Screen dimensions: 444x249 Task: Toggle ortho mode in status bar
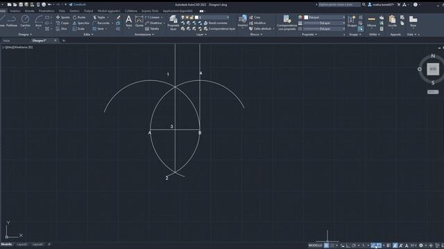point(348,246)
